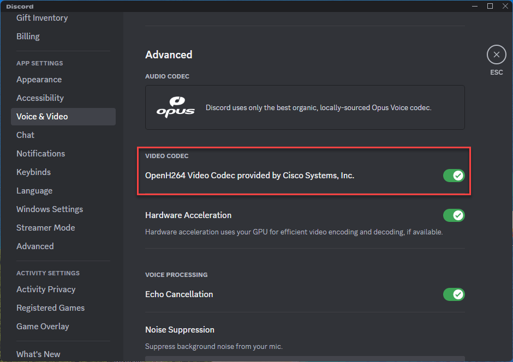The height and width of the screenshot is (362, 513).
Task: View Registered Games list
Action: click(x=50, y=308)
